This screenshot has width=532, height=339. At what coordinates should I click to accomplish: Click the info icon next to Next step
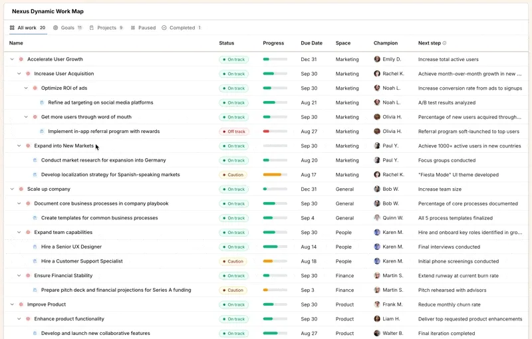tap(445, 43)
